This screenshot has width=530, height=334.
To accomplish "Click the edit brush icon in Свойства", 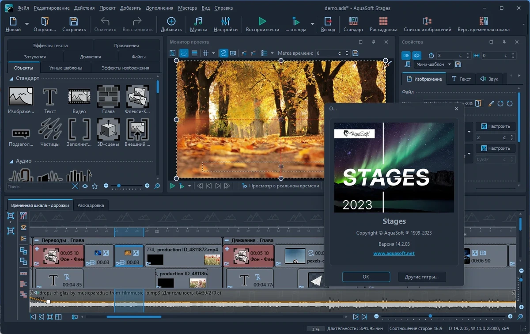I will (x=491, y=103).
